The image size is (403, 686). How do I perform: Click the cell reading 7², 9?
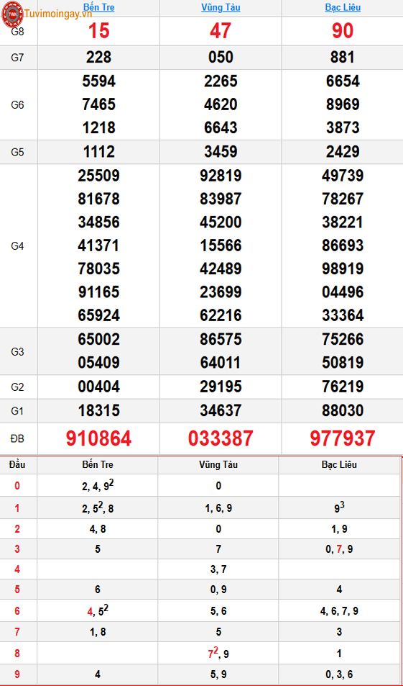(218, 653)
